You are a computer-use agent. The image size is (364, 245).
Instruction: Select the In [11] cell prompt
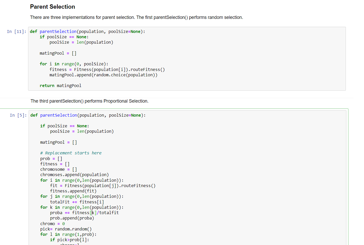[x=16, y=31]
